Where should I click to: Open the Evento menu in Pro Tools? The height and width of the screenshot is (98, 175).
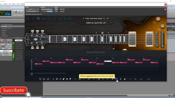coord(22,4)
